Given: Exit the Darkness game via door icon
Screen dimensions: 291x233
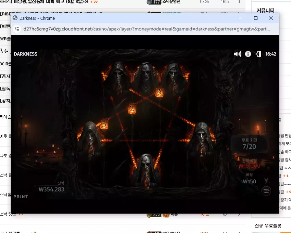Looking at the screenshot, I should coord(258,54).
